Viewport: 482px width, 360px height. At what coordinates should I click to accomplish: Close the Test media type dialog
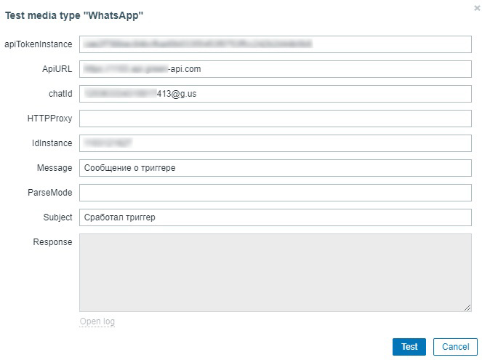[476, 8]
